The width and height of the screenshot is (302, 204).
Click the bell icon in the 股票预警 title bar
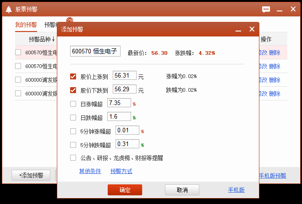point(8,9)
